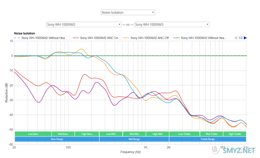260x158 pixels.
Task: Click the Treble Range bar
Action: [208, 139]
